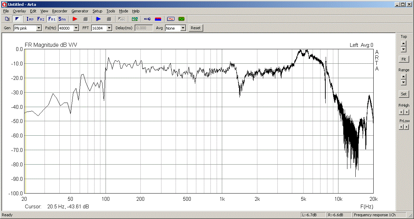414x219 pixels.
Task: Click the Range up arrow
Action: click(403, 77)
